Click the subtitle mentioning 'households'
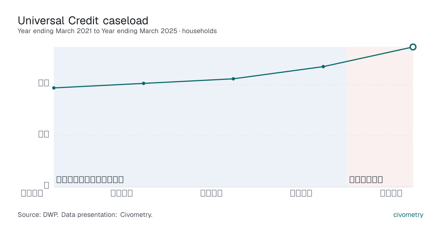 click(117, 31)
